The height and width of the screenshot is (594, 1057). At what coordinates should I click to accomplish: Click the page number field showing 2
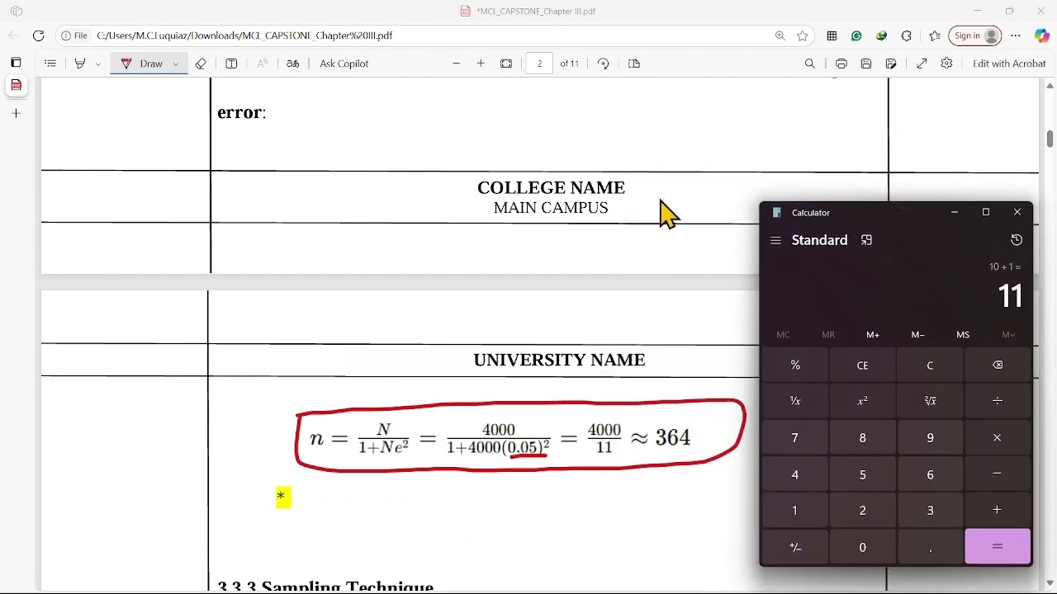click(x=539, y=64)
